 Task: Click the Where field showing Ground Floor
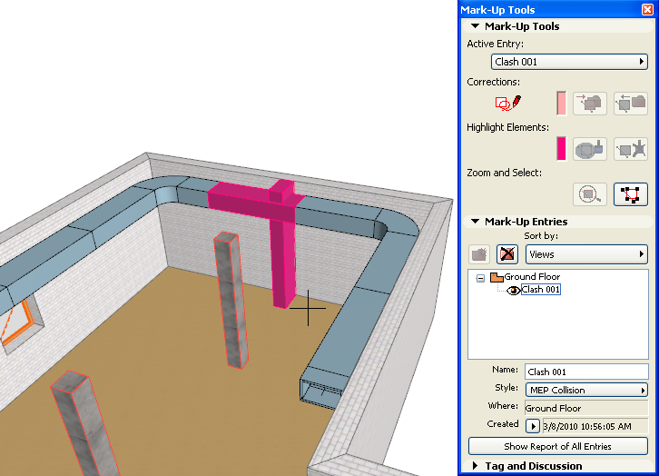tap(586, 408)
